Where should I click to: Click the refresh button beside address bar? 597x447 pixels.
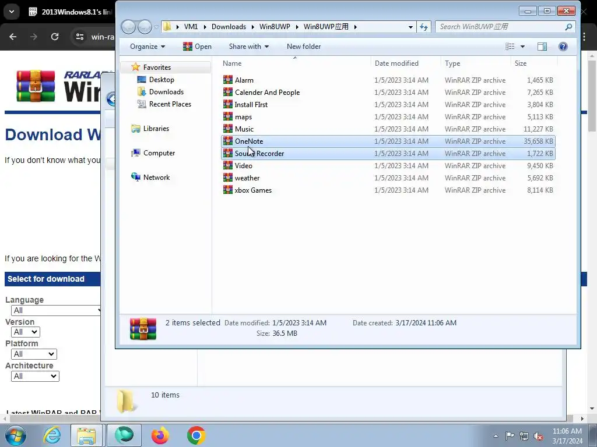click(x=424, y=27)
